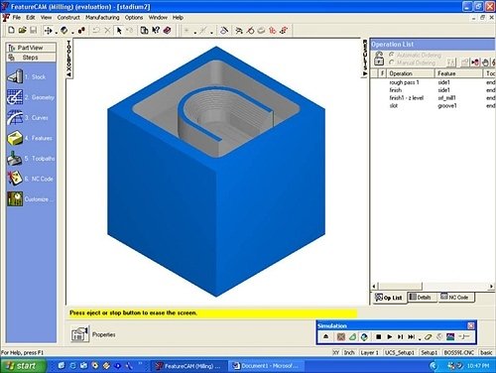
Task: Expand the vertical RESULTS panel tab
Action: click(x=365, y=59)
